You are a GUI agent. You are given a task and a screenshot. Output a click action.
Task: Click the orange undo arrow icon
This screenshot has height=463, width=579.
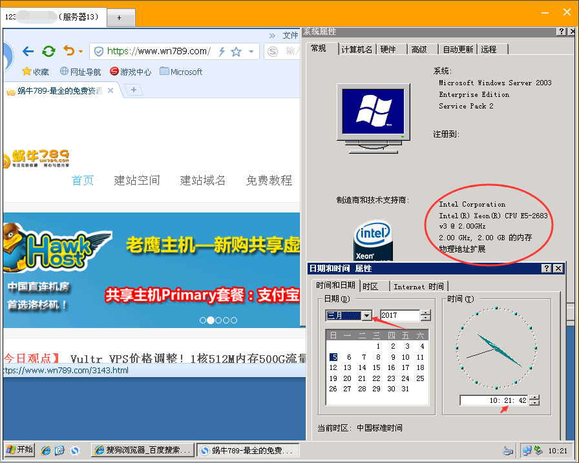[68, 51]
